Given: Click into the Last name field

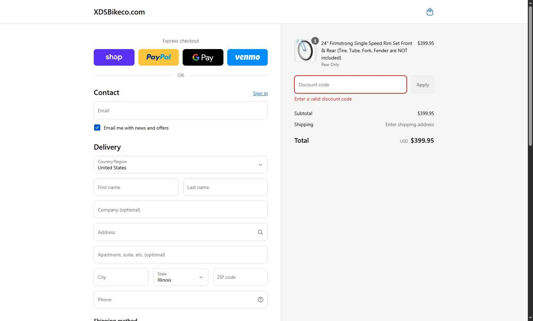Looking at the screenshot, I should point(226,187).
